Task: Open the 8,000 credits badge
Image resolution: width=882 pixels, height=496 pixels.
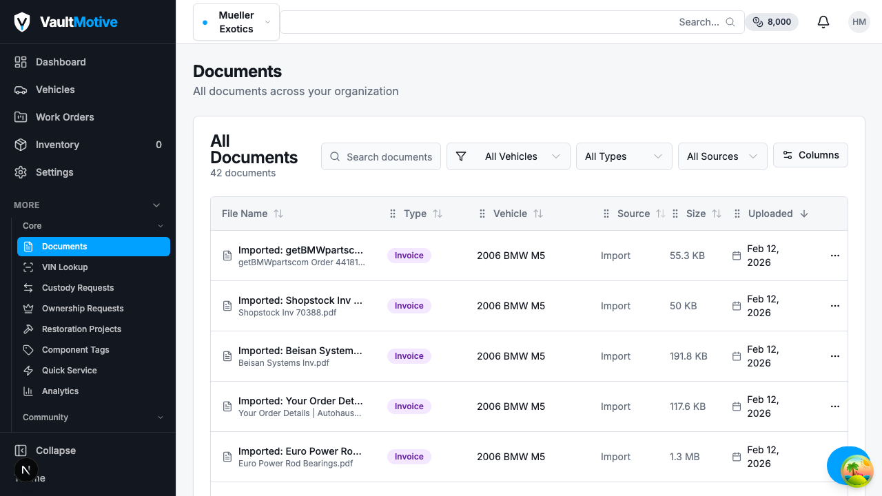Action: pos(772,22)
